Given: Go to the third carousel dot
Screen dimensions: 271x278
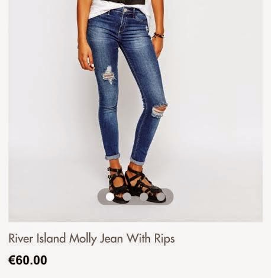Looking at the screenshot, I should (x=144, y=196).
